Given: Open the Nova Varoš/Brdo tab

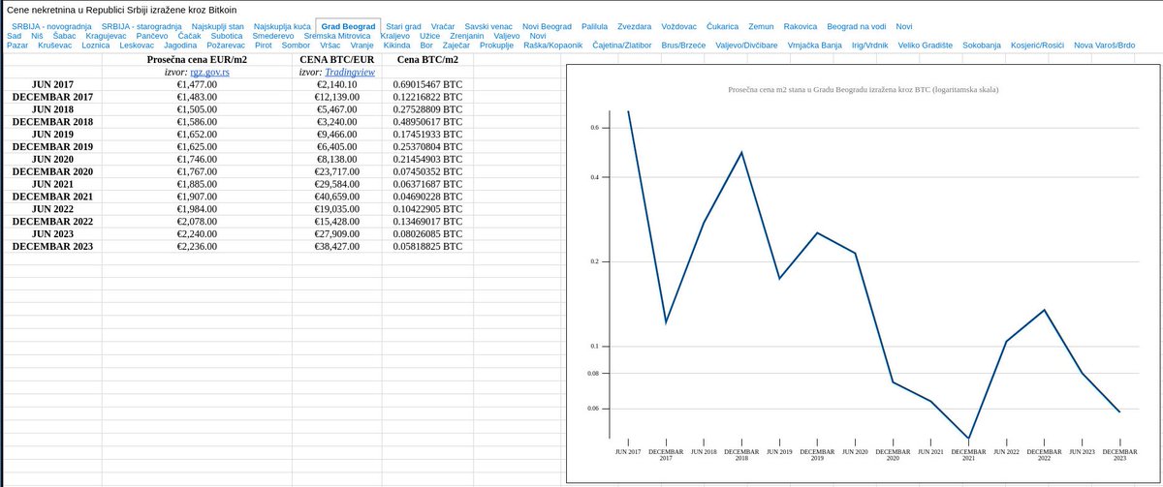Looking at the screenshot, I should coord(1104,46).
